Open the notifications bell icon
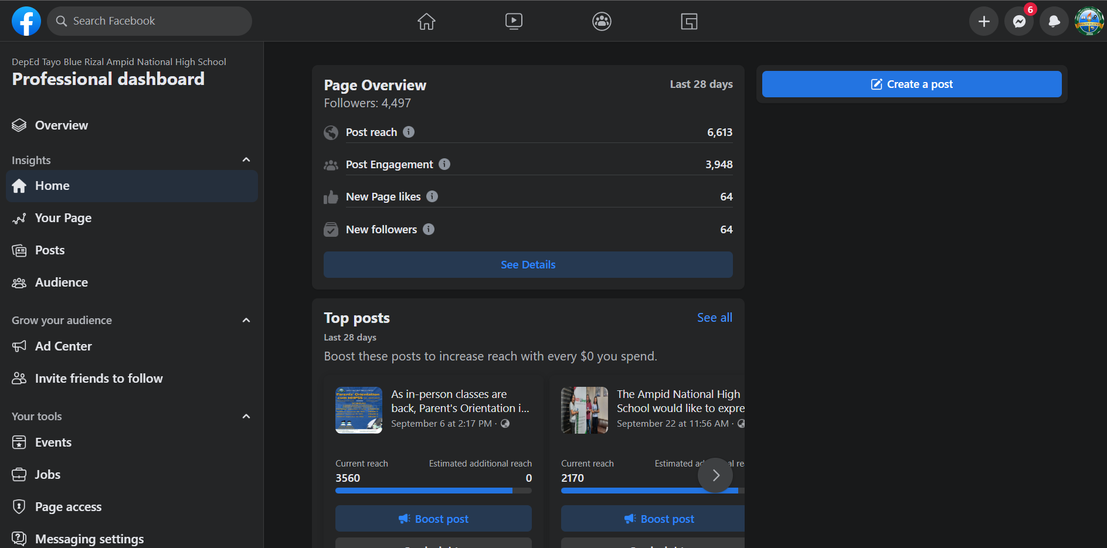 point(1054,21)
